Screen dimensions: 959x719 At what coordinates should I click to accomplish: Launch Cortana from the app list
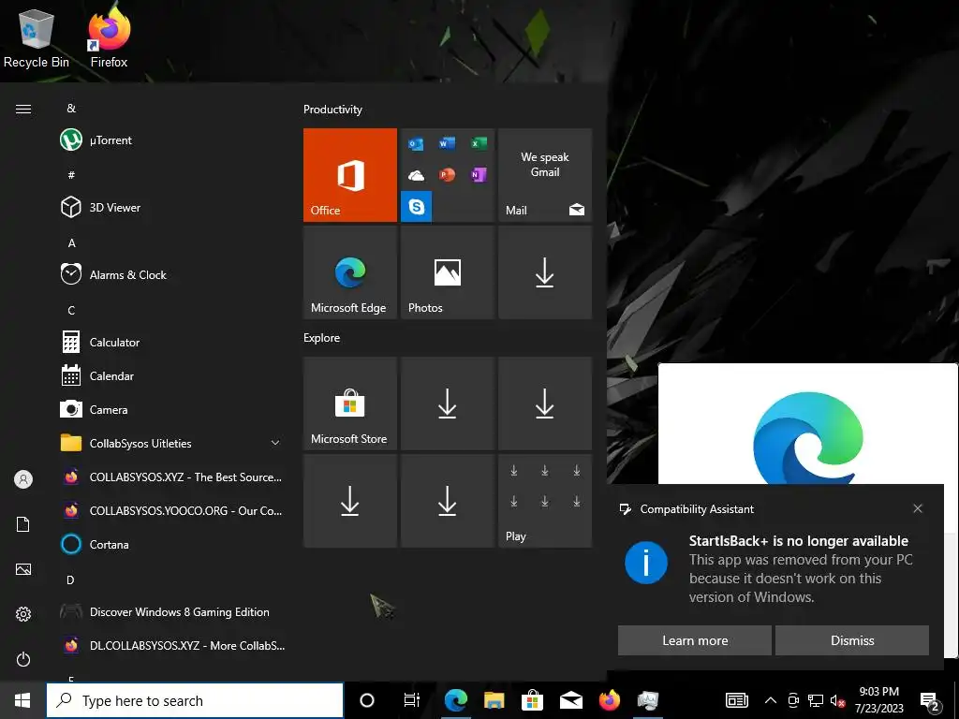[171, 544]
